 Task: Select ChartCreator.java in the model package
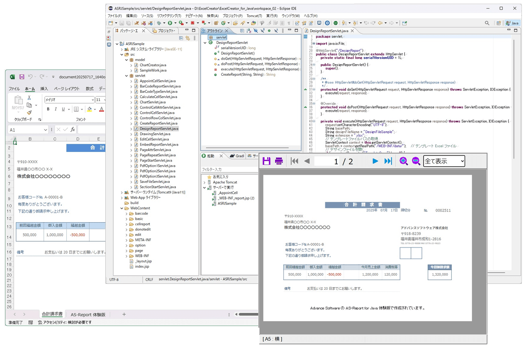153,65
